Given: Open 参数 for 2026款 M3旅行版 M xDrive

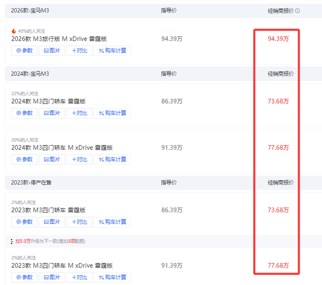Looking at the screenshot, I should pyautogui.click(x=24, y=51).
